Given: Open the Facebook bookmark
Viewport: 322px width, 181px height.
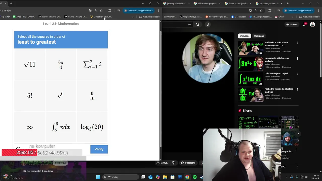Looking at the screenshot, I should click(239, 17).
